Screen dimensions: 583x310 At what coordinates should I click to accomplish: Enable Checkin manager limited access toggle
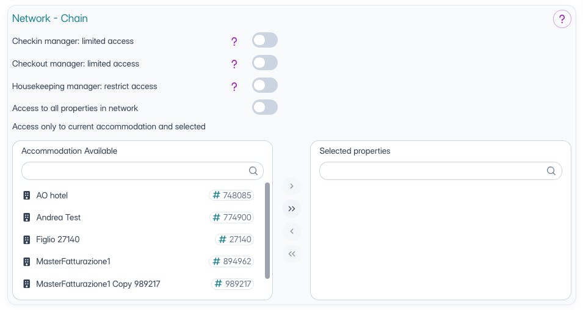[265, 41]
